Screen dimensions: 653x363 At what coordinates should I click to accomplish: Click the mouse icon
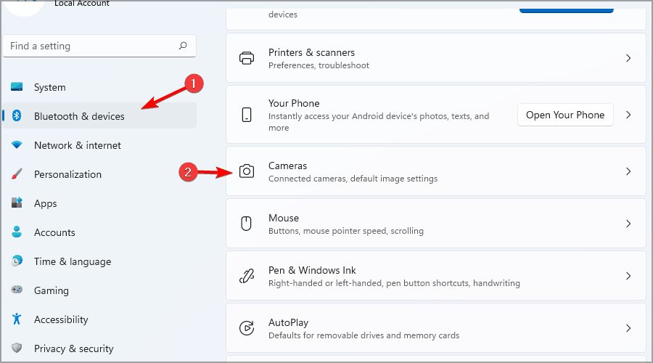[247, 224]
